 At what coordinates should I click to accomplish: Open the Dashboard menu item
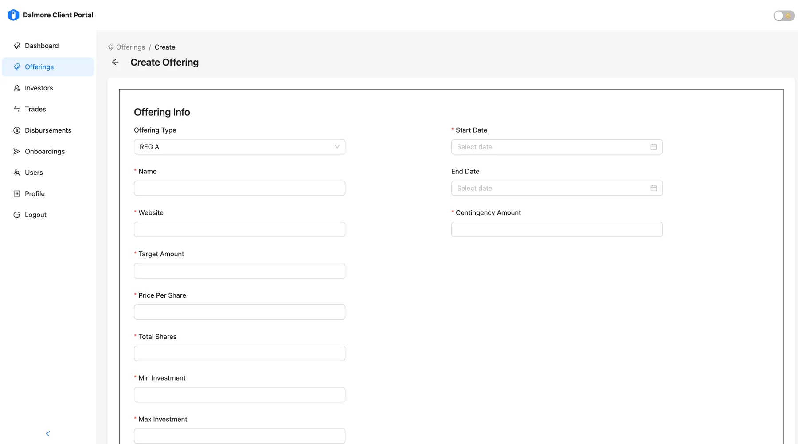pos(48,46)
